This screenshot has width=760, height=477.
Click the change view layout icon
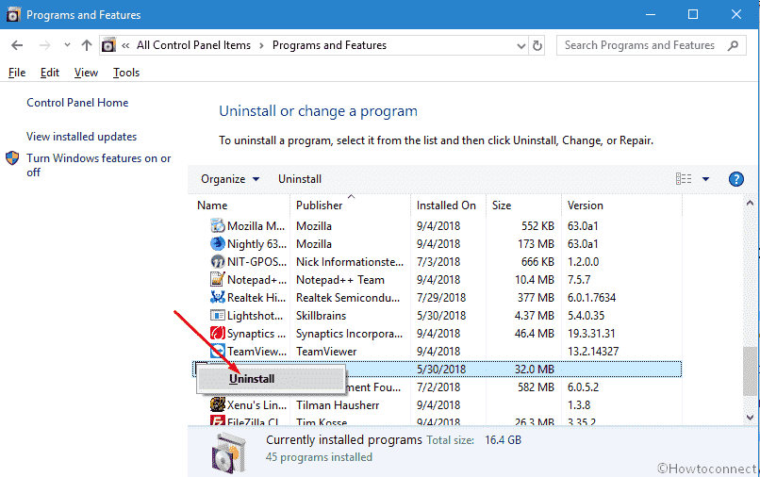[x=684, y=179]
